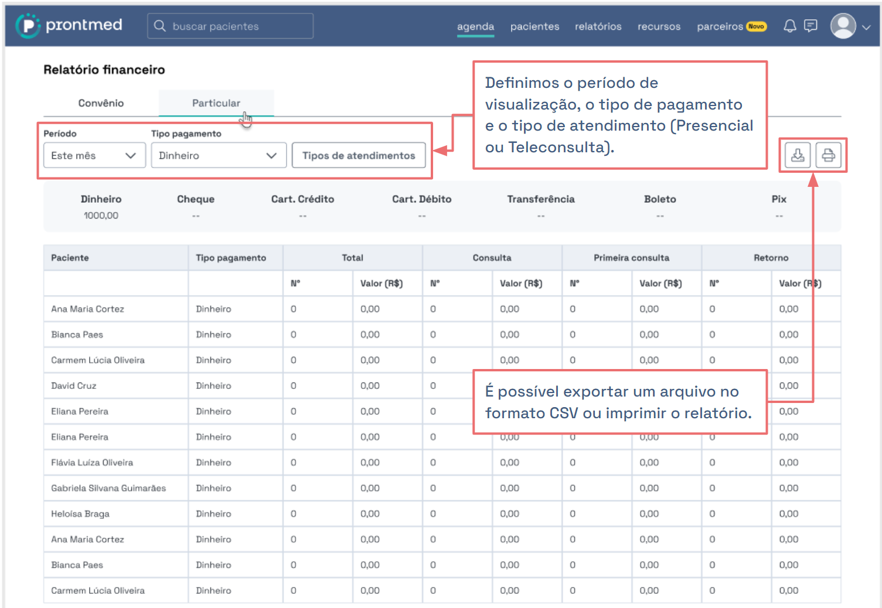Open the Tipo pagamento dropdown
Viewport: 882px width, 608px height.
218,155
